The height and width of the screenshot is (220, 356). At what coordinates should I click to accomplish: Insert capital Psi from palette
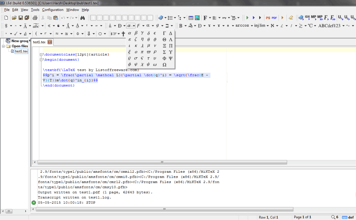(171, 58)
